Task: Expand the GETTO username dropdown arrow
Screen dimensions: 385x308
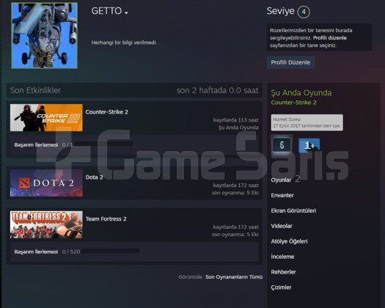Action: (x=126, y=12)
